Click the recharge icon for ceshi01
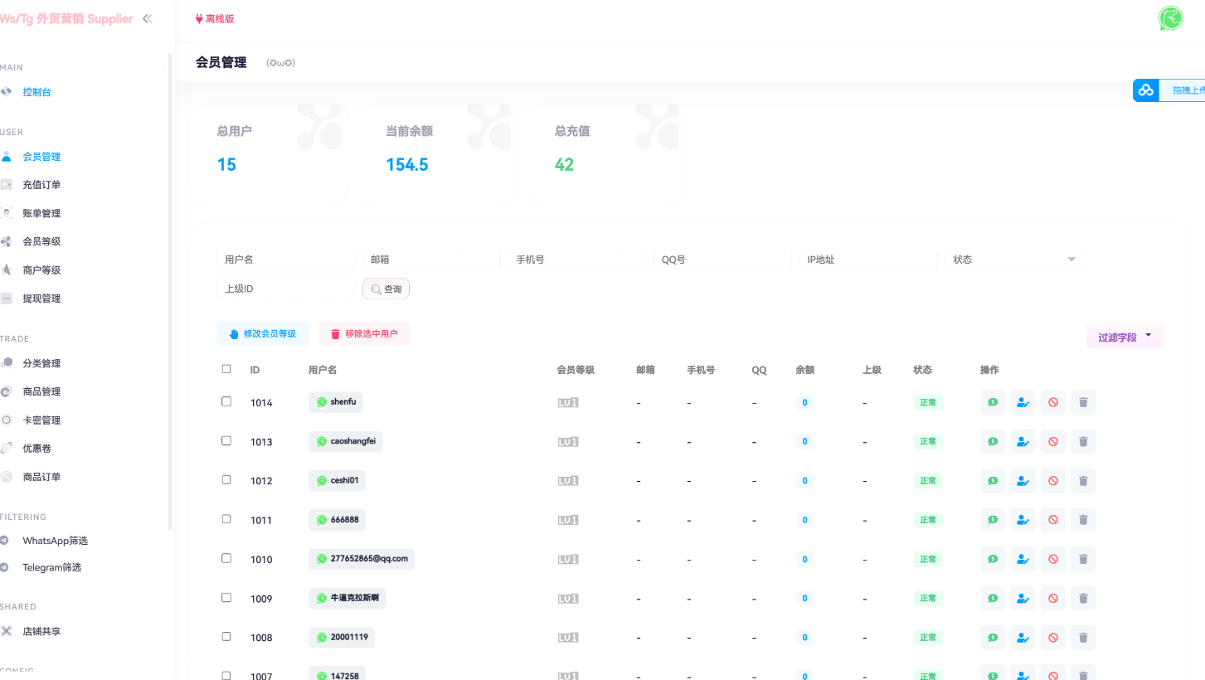 coord(993,480)
